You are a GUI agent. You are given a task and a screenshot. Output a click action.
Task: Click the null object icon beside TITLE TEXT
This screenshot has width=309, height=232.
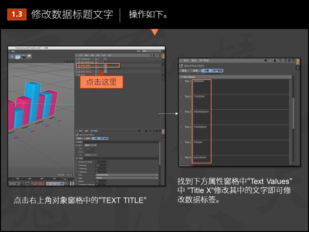80,66
